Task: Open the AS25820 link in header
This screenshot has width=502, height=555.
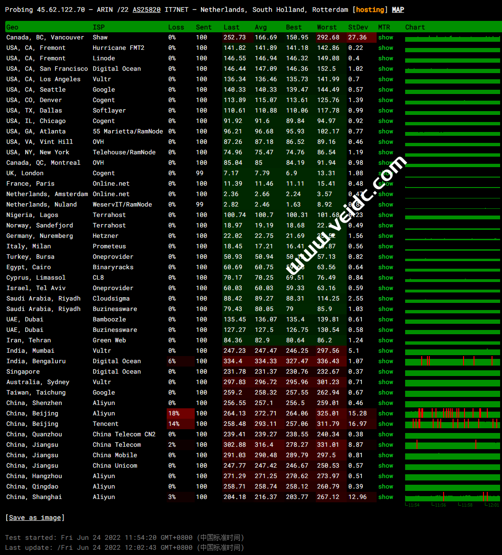Action: tap(147, 9)
